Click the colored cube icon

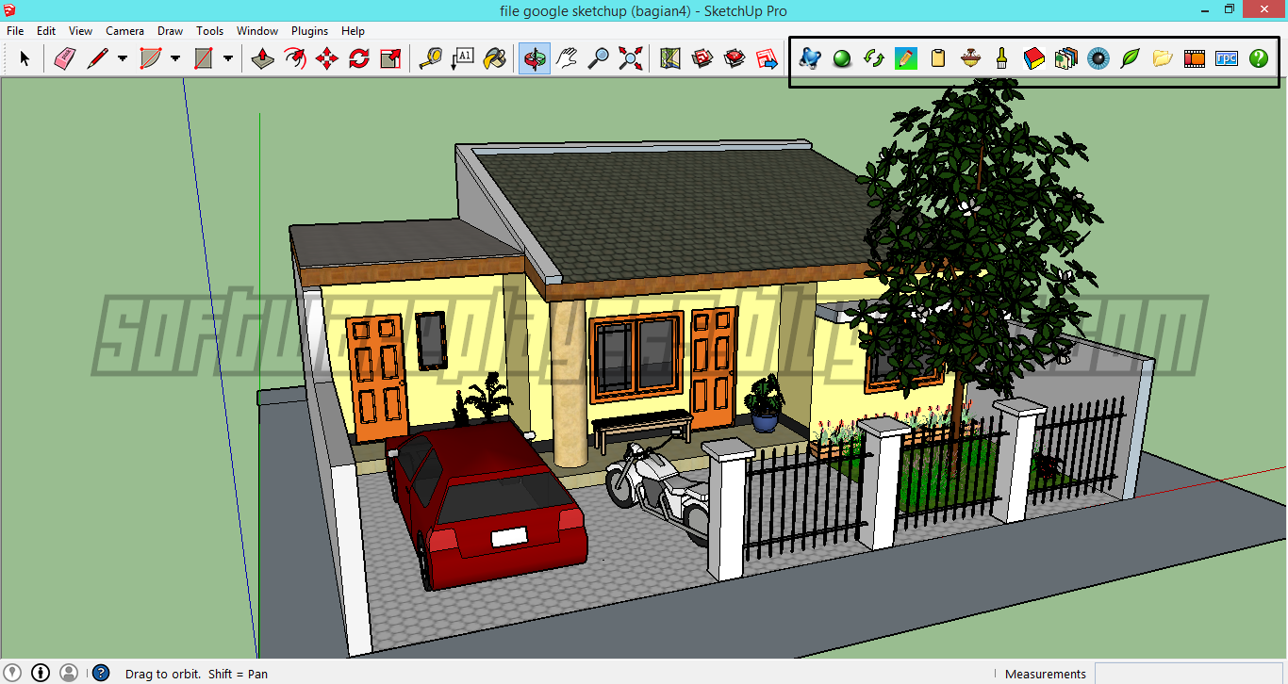coord(1034,58)
